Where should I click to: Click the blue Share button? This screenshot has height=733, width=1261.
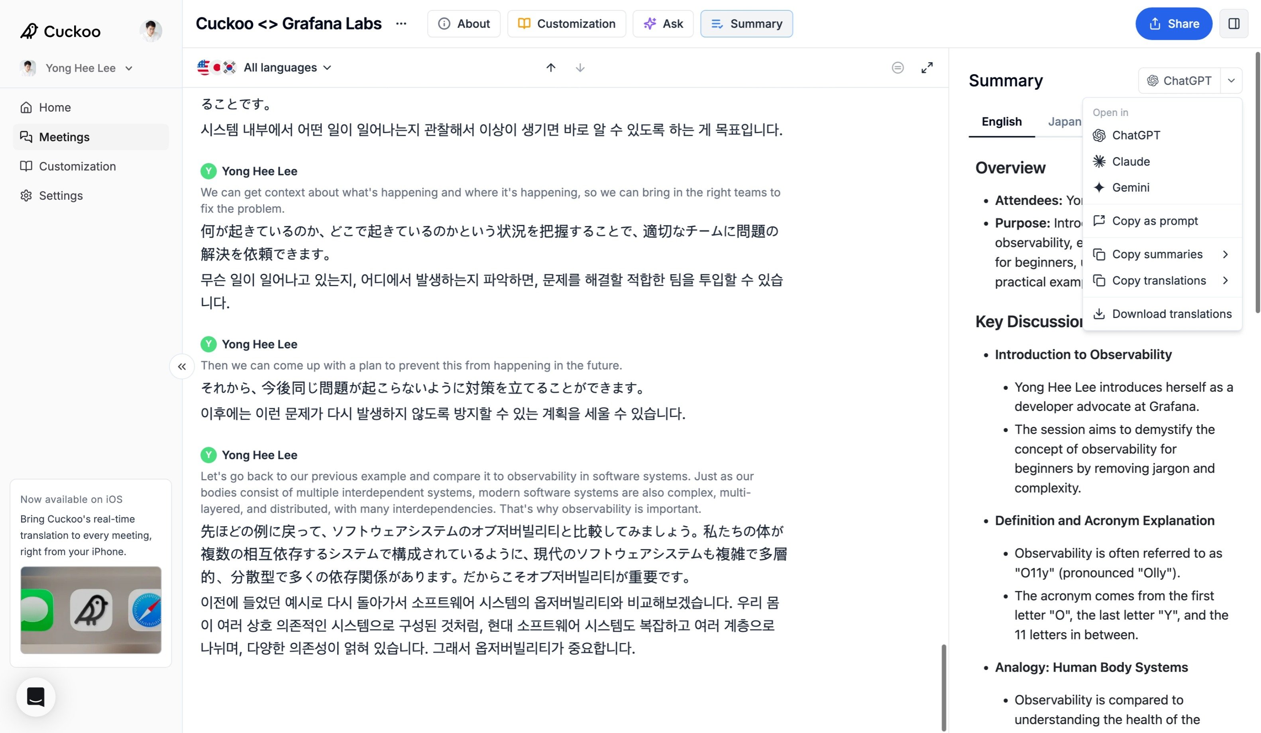coord(1173,24)
